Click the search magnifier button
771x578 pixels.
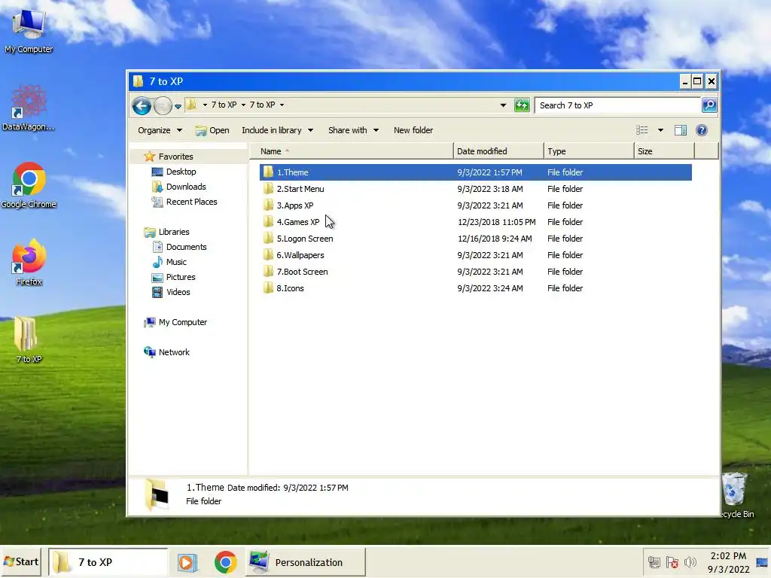[709, 105]
